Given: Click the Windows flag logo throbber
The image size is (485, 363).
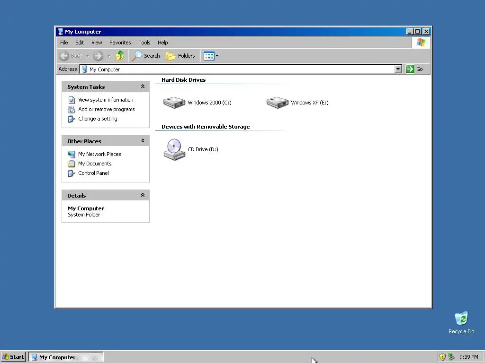Looking at the screenshot, I should (421, 42).
